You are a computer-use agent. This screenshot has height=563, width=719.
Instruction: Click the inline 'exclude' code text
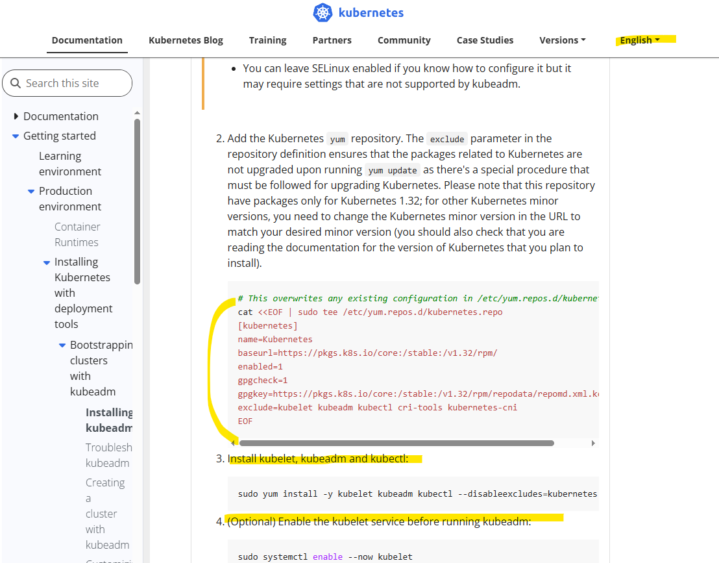pos(447,139)
